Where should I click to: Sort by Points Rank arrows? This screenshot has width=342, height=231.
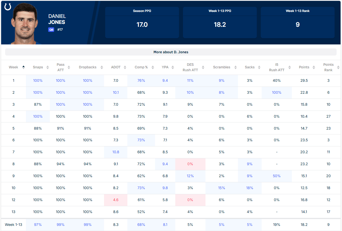coord(338,67)
